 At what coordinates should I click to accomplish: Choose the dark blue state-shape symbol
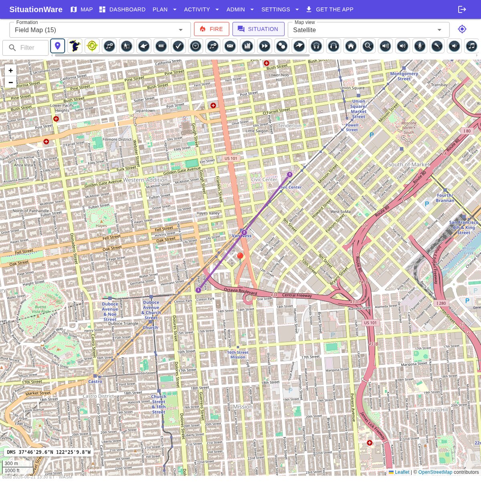pos(75,46)
